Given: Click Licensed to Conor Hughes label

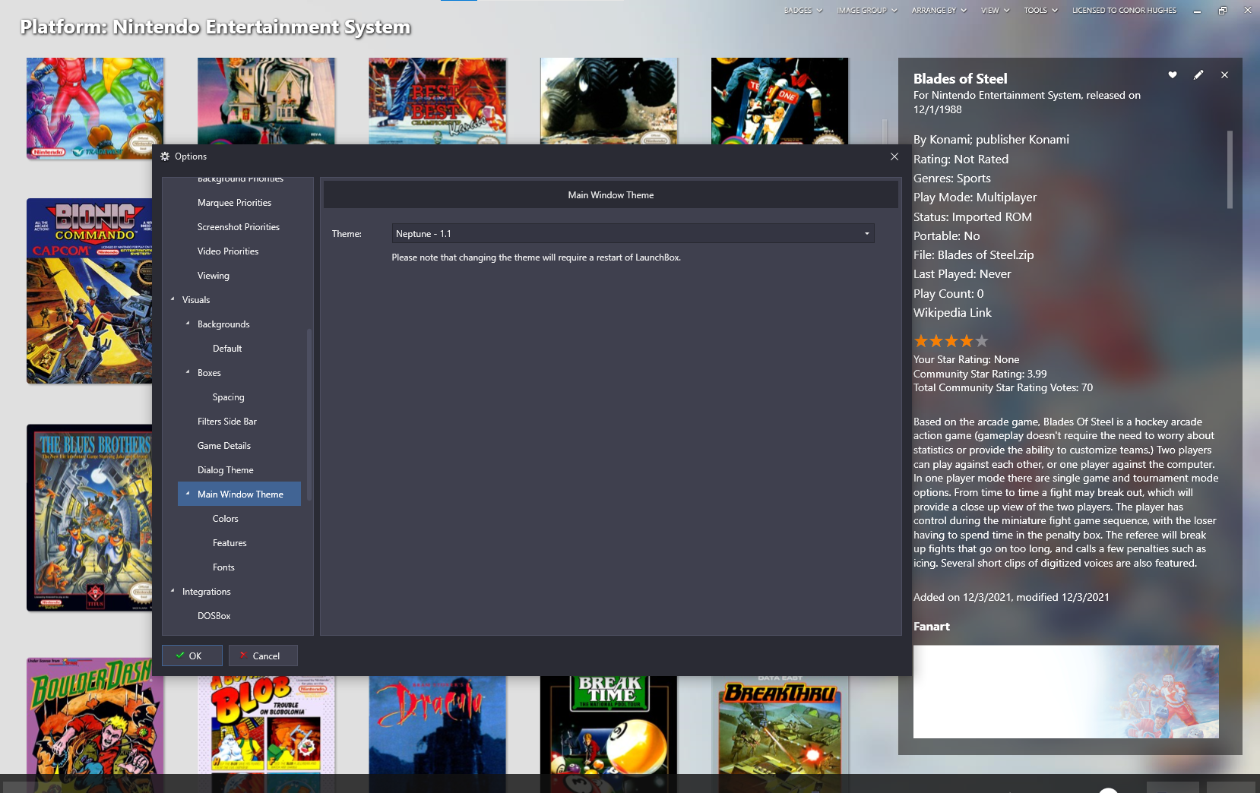Looking at the screenshot, I should coord(1124,11).
